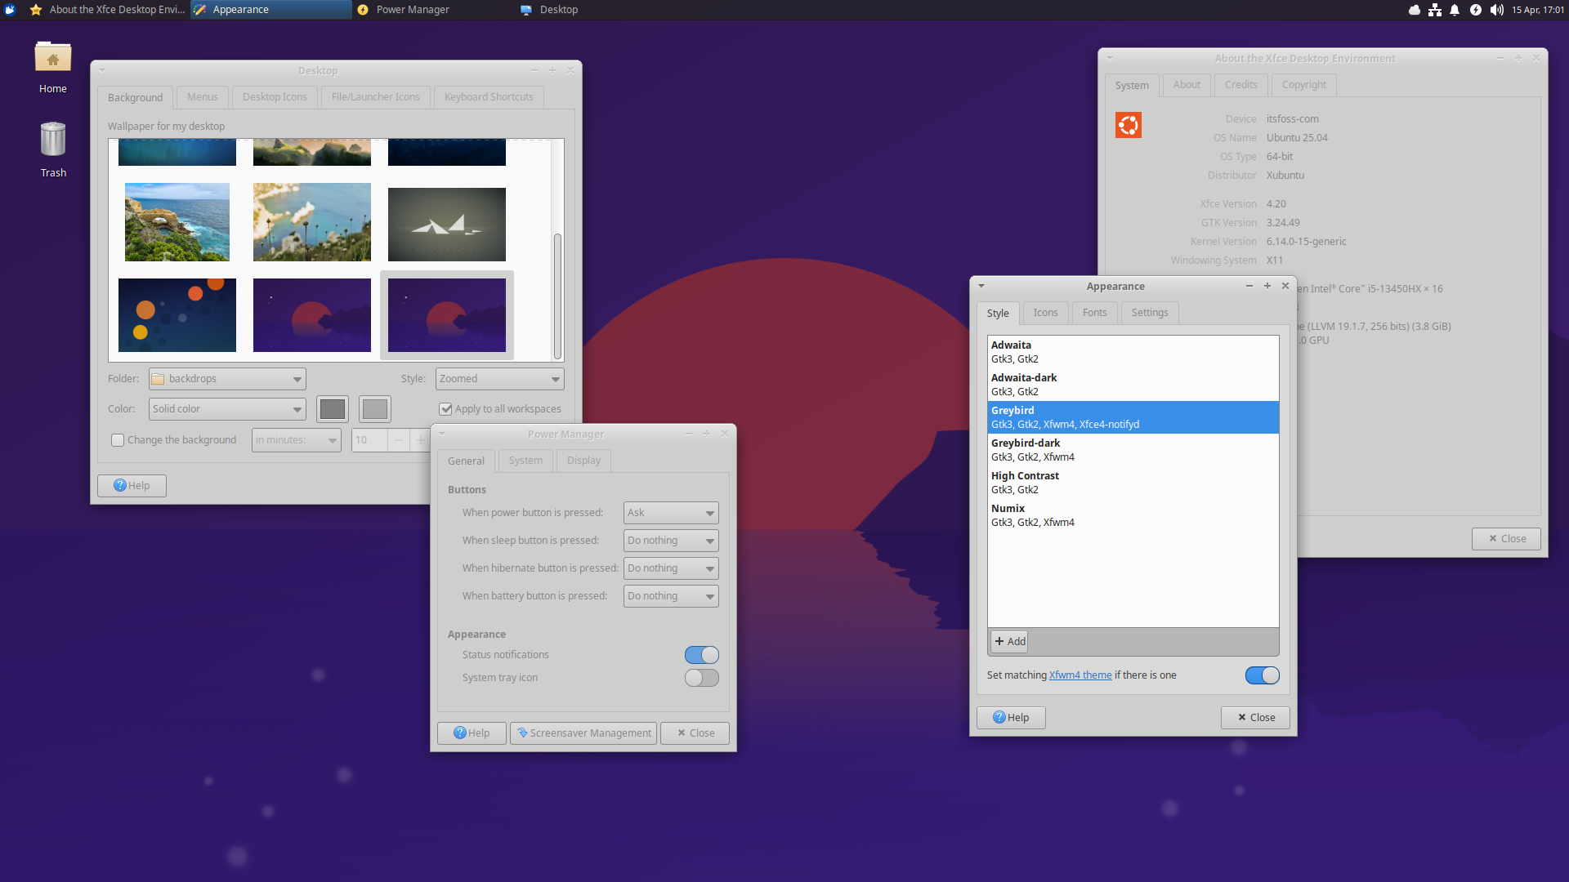Close the About Xfce dialog
Image resolution: width=1569 pixels, height=882 pixels.
coord(1505,538)
